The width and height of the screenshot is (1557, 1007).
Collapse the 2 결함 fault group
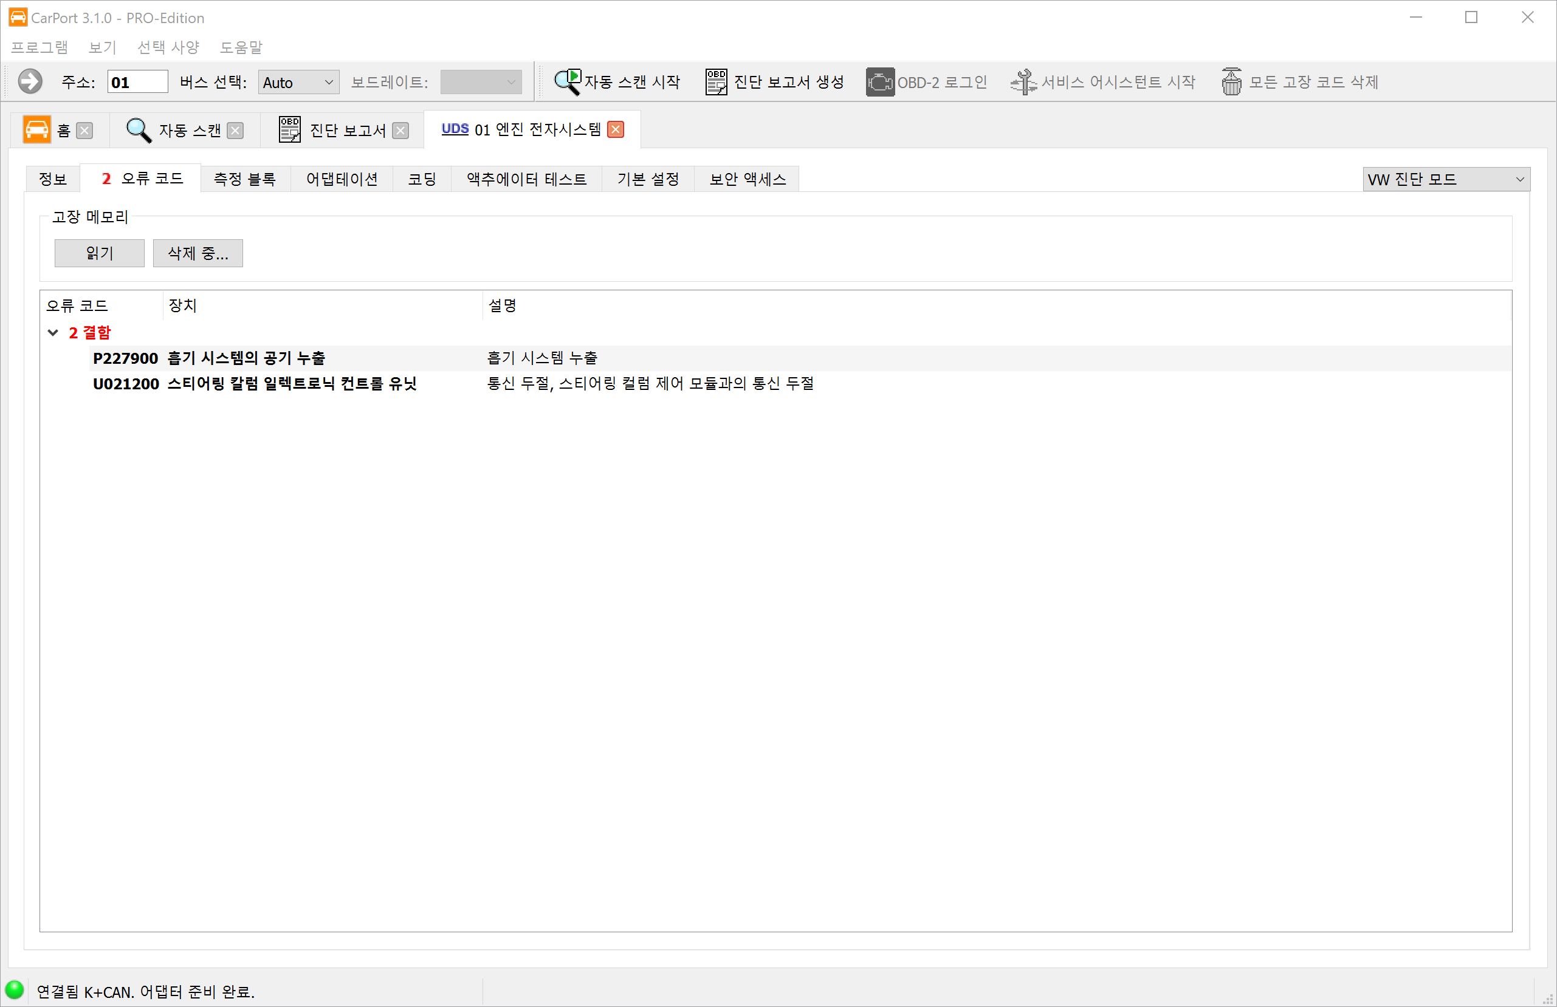(53, 332)
